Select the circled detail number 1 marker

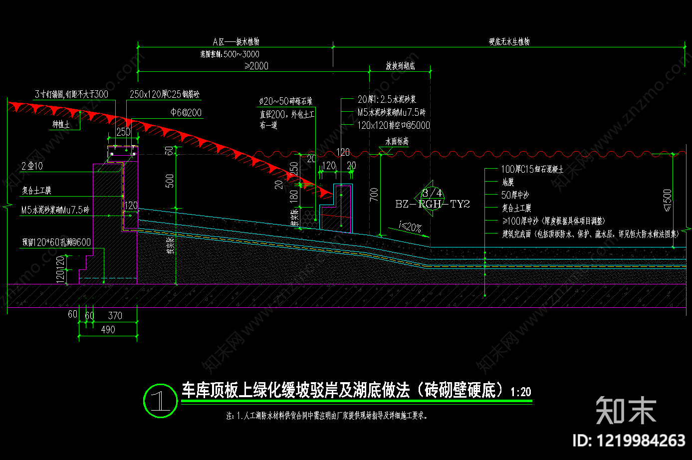tap(160, 401)
